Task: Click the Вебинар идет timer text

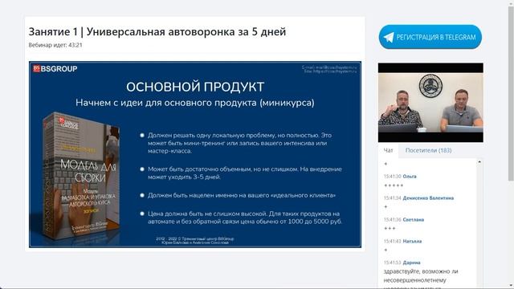Action: tap(55, 45)
